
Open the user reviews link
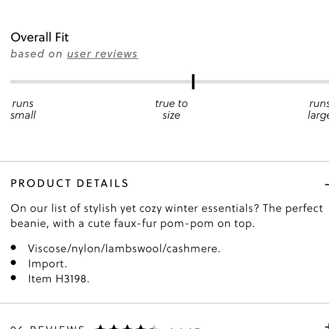[x=102, y=54]
